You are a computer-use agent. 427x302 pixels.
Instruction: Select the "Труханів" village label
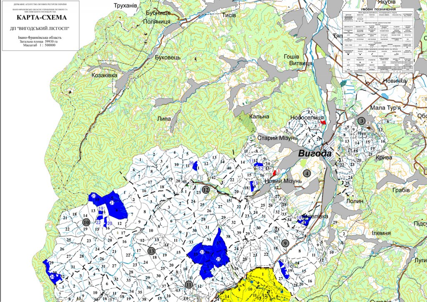(125, 6)
